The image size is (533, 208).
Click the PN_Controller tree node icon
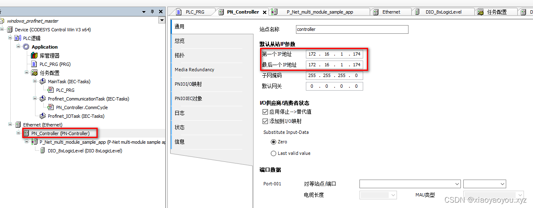[x=26, y=133]
